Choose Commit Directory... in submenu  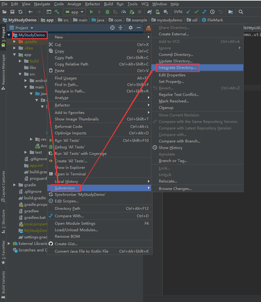click(197, 55)
